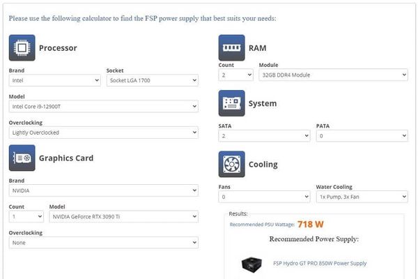Image resolution: width=418 pixels, height=279 pixels.
Task: Open the Intel Core i9-12900T model dropdown
Action: 103,107
